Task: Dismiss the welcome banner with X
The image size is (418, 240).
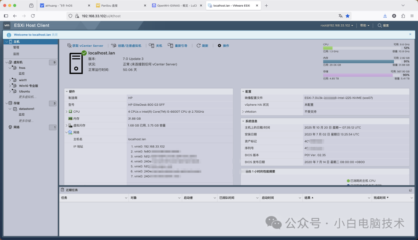Action: (x=410, y=34)
